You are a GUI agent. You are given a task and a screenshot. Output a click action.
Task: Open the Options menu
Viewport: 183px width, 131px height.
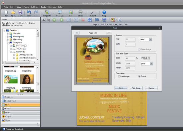(52, 7)
